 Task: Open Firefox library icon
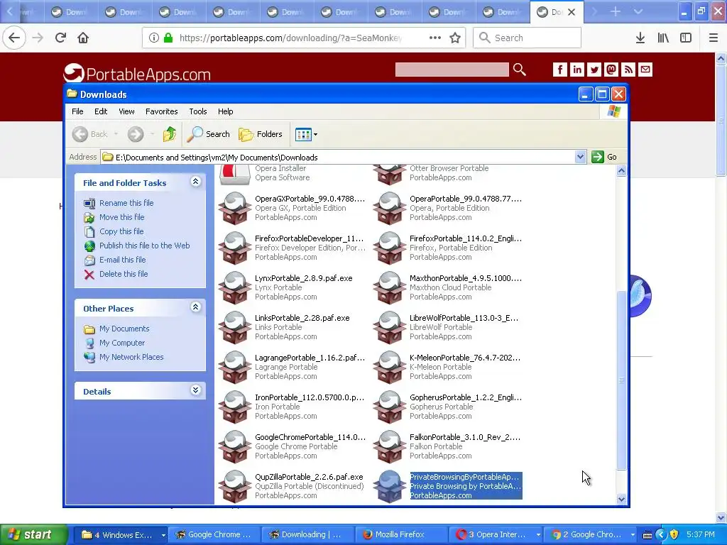point(663,38)
